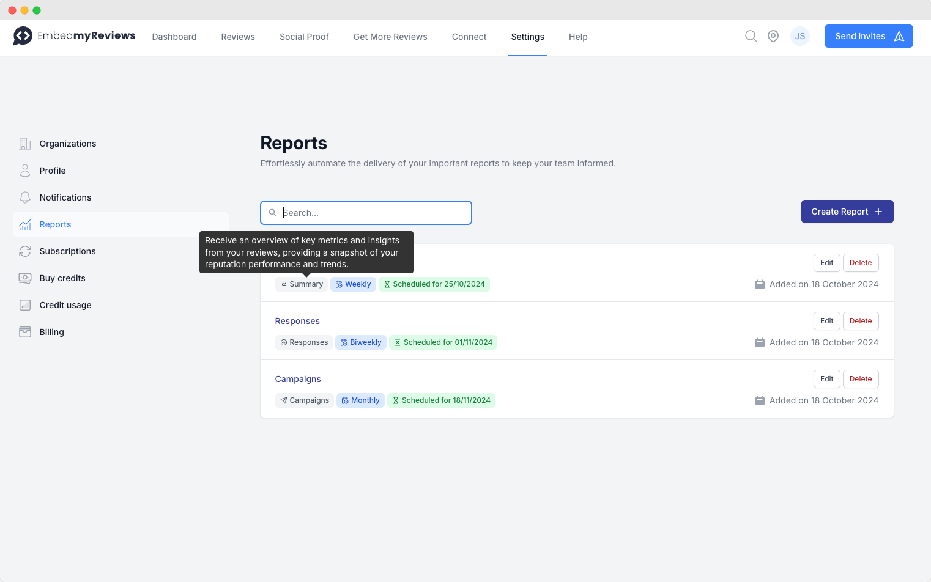This screenshot has height=582, width=931.
Task: Open the location pin icon in header
Action: coord(773,36)
